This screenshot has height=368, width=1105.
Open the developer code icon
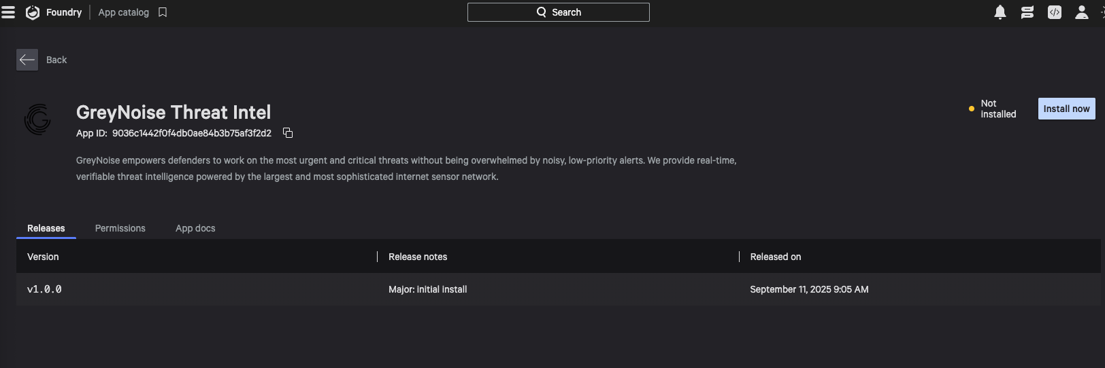[x=1055, y=12]
